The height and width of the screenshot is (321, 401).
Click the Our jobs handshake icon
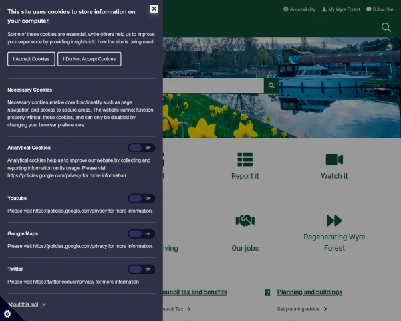245,221
